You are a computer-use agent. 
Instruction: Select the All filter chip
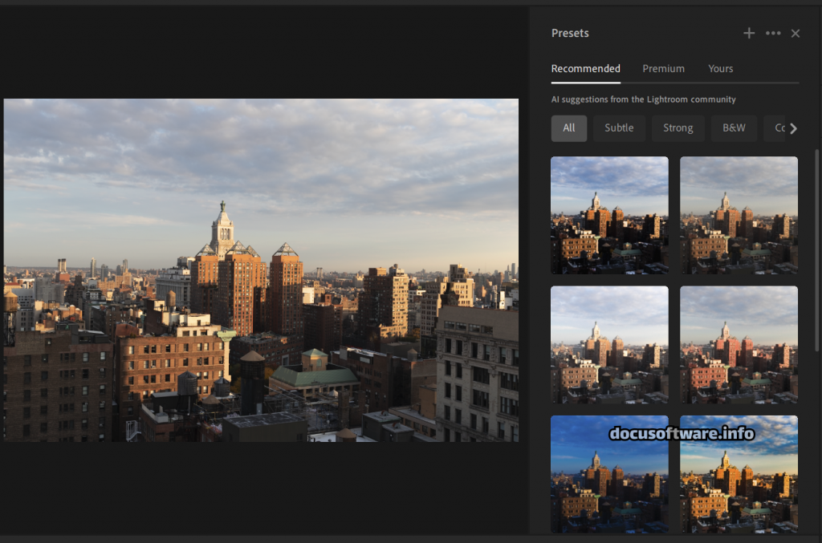pos(568,128)
